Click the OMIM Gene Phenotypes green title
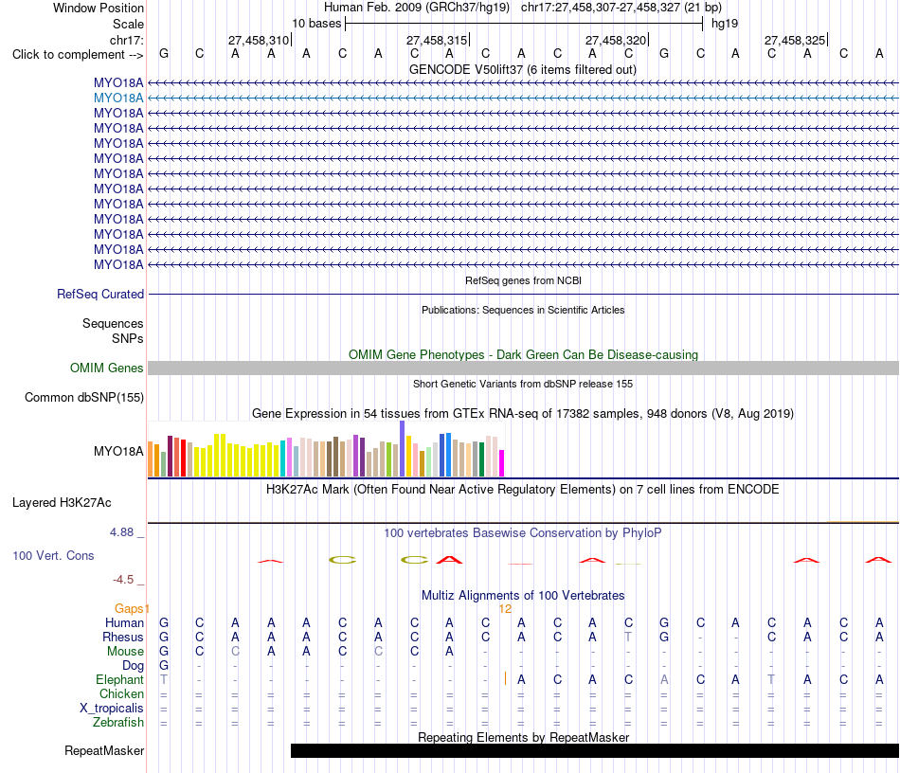 (x=523, y=354)
